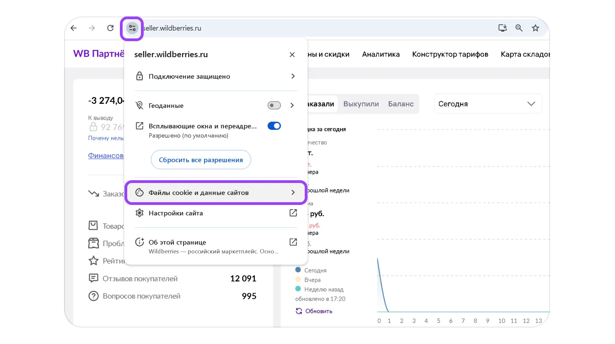Click the Неделю назад legend item
This screenshot has height=344, width=615.
pyautogui.click(x=319, y=289)
